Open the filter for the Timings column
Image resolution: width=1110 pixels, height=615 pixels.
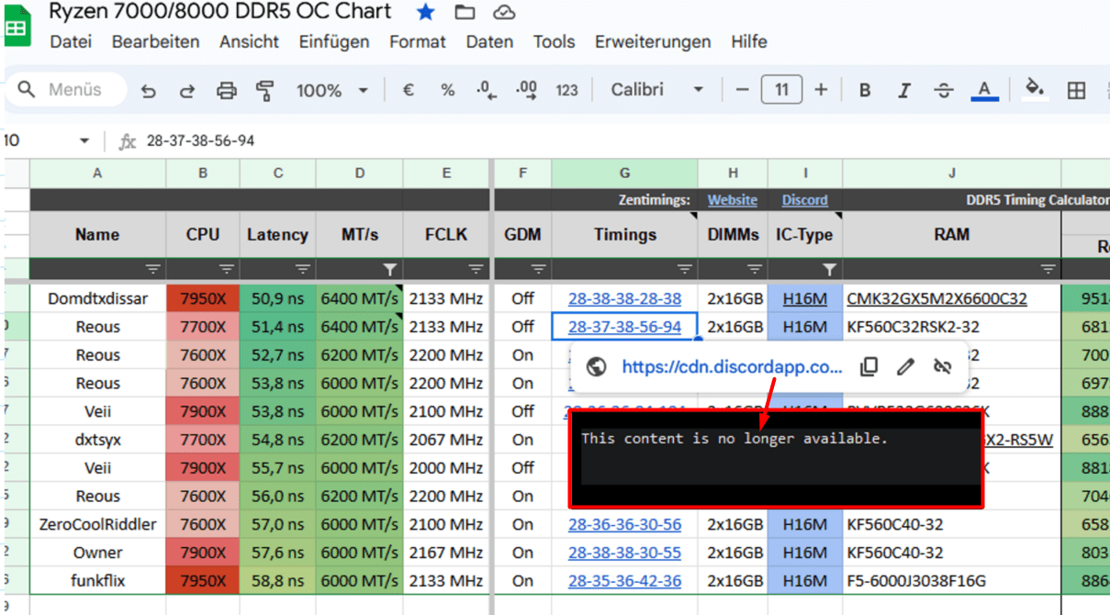tap(685, 269)
